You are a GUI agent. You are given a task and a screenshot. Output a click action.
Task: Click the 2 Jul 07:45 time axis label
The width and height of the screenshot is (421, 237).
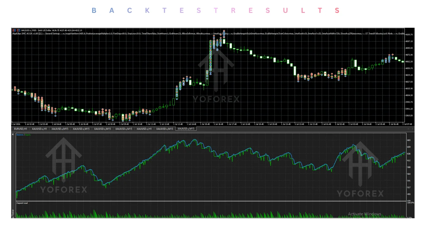[x=407, y=124]
